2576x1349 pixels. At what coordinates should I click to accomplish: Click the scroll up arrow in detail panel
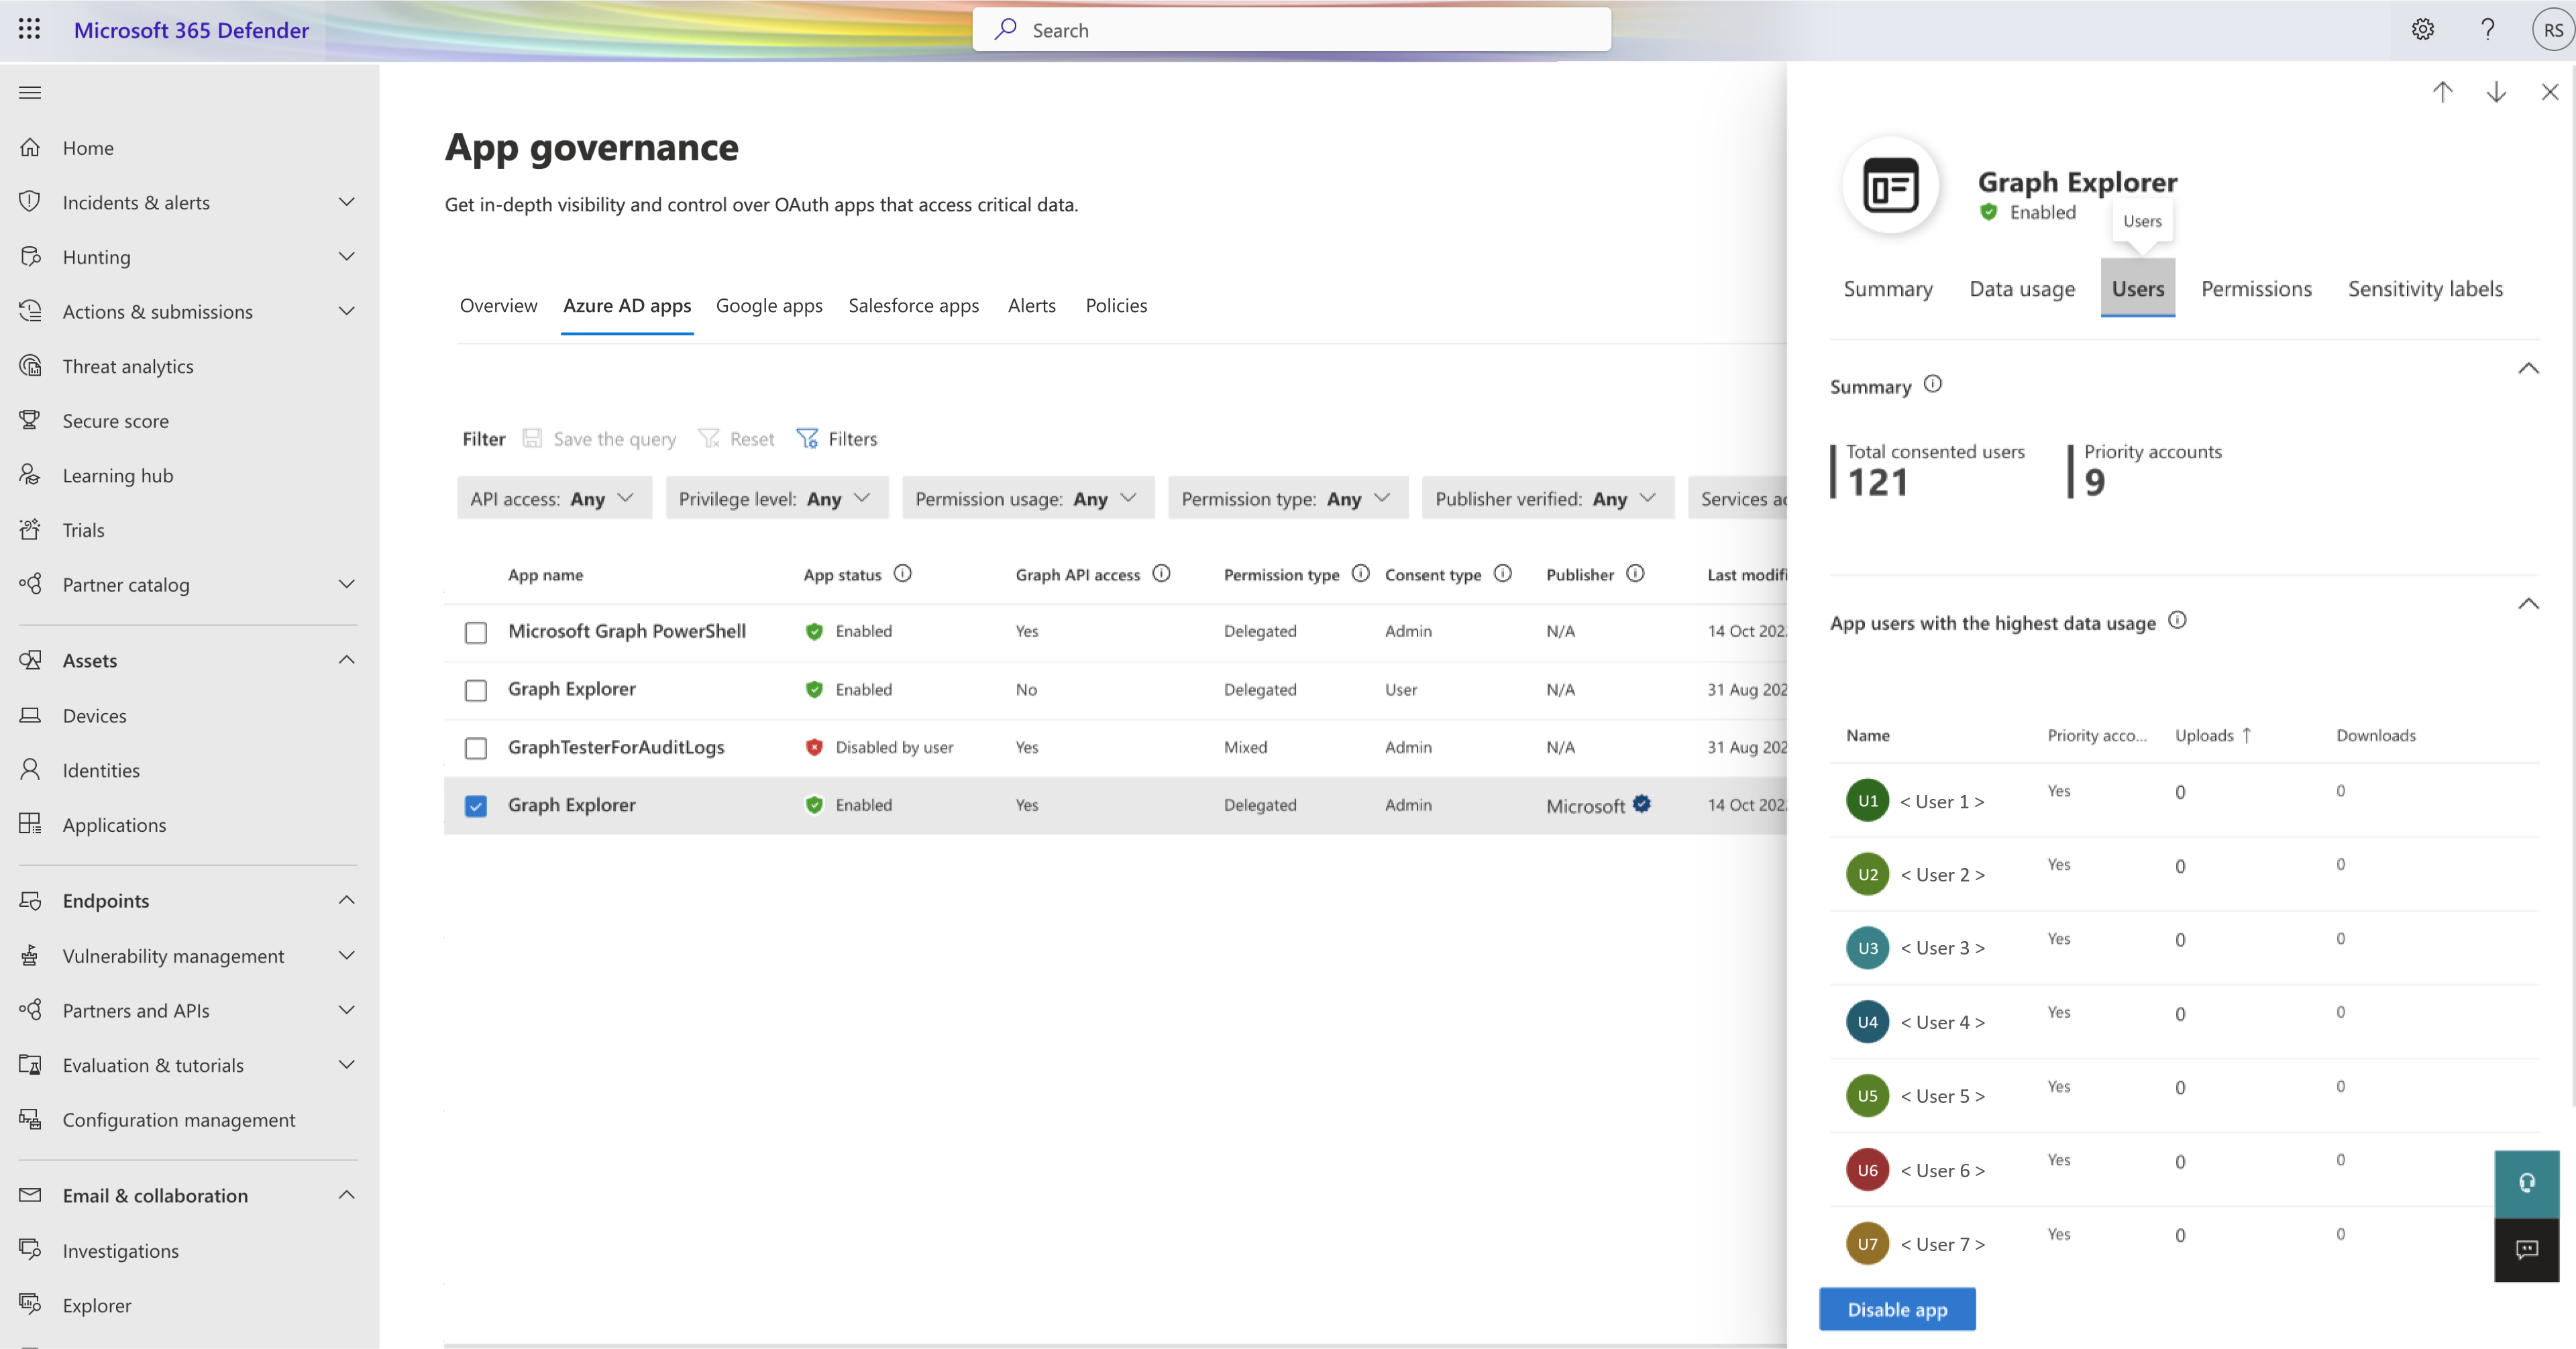2443,92
